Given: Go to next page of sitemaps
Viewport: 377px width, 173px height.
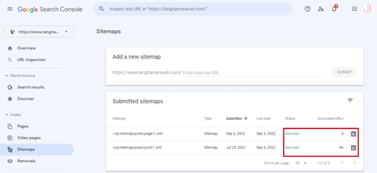Looking at the screenshot, I should [355, 163].
